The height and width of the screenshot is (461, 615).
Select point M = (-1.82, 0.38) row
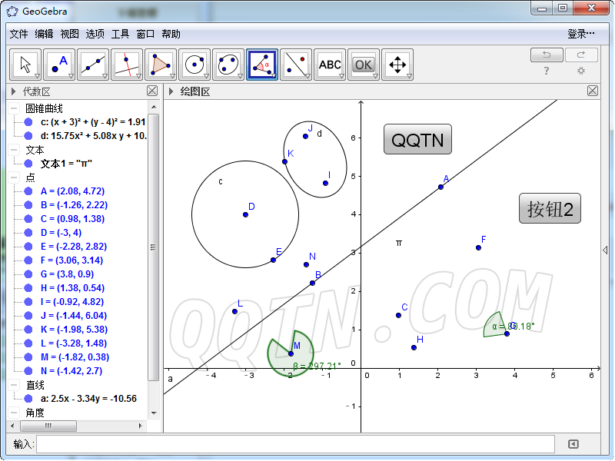pos(75,357)
